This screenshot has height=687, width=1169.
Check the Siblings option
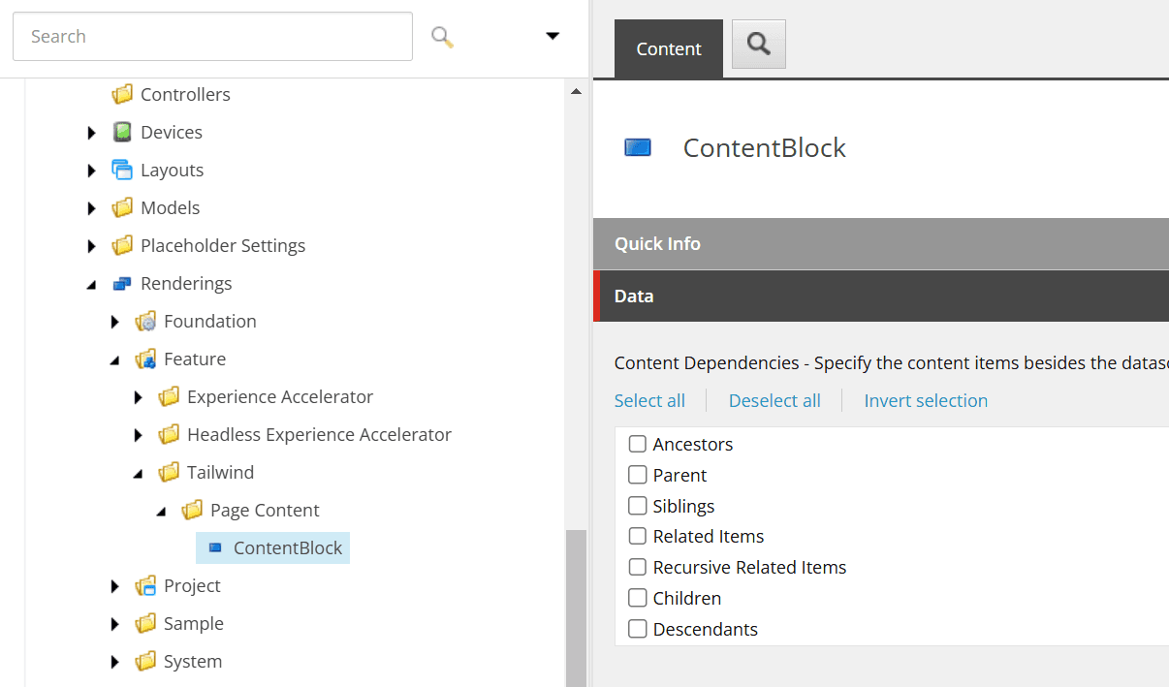click(x=637, y=506)
